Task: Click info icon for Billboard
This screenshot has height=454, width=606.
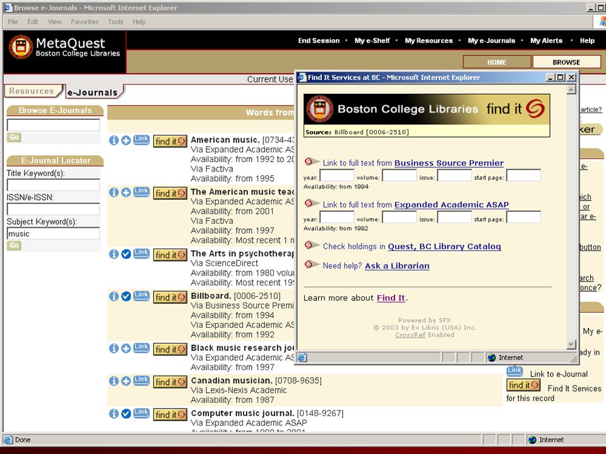Action: click(x=114, y=296)
